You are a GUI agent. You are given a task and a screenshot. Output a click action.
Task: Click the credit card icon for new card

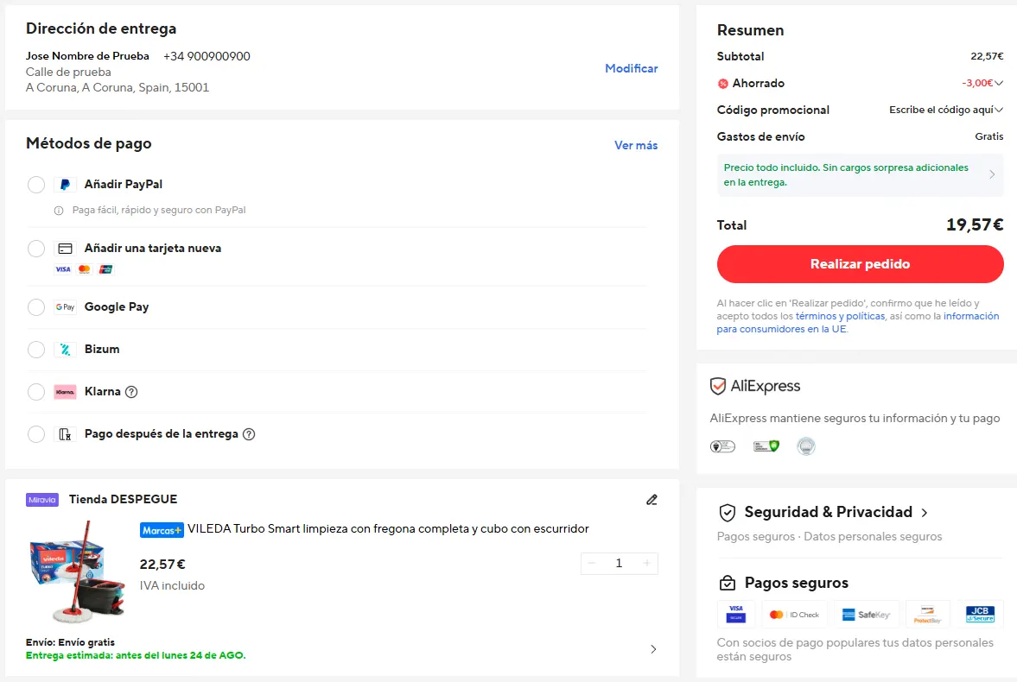coord(65,249)
